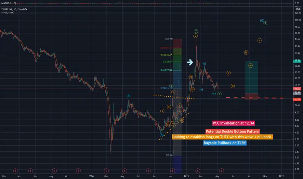
Task: Open the TILRAY INC symbol legend
Action: [14, 9]
